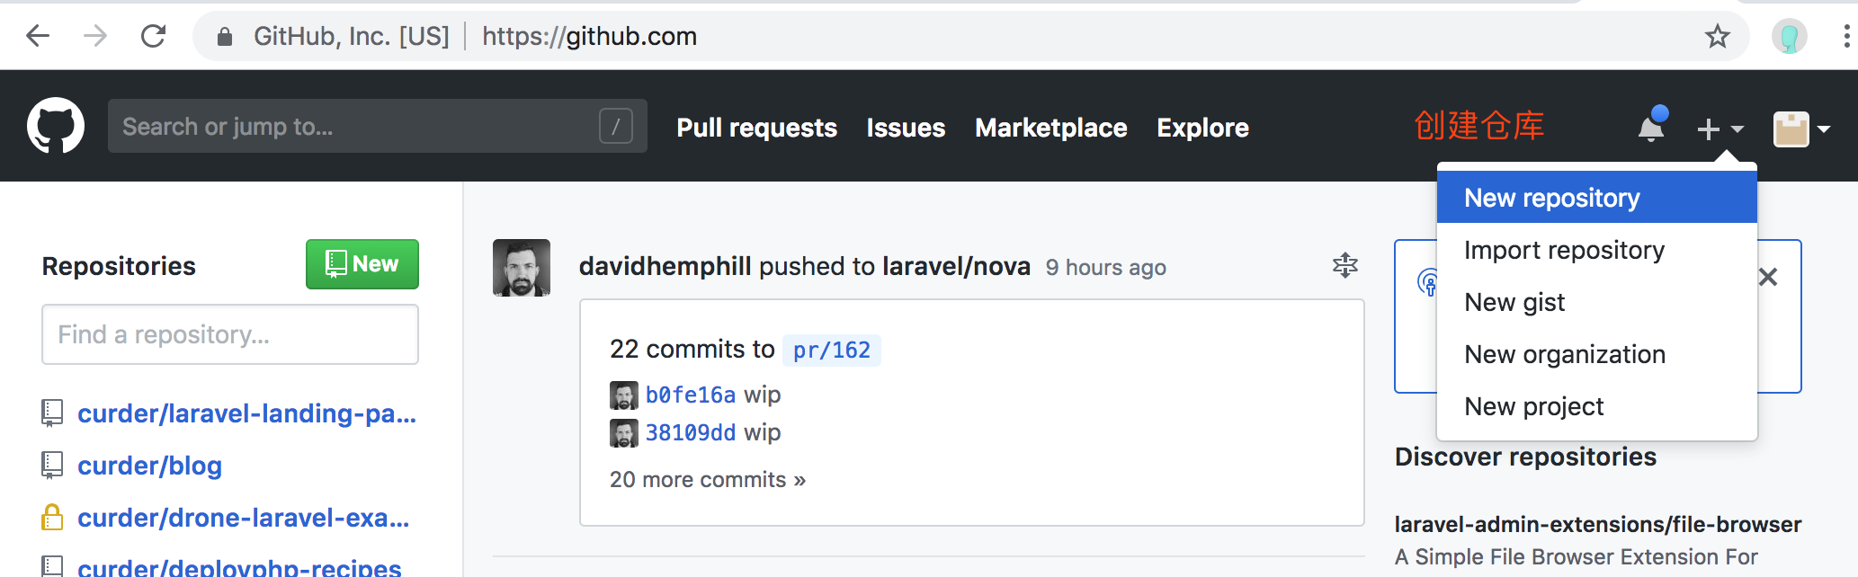Open commit b0fe16a link
The image size is (1858, 577).
(x=690, y=395)
